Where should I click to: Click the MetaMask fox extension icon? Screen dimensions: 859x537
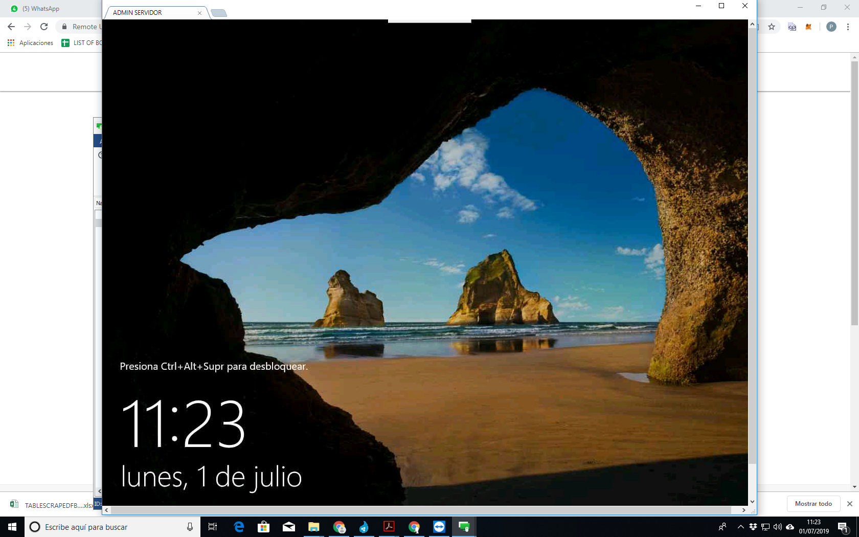(808, 27)
